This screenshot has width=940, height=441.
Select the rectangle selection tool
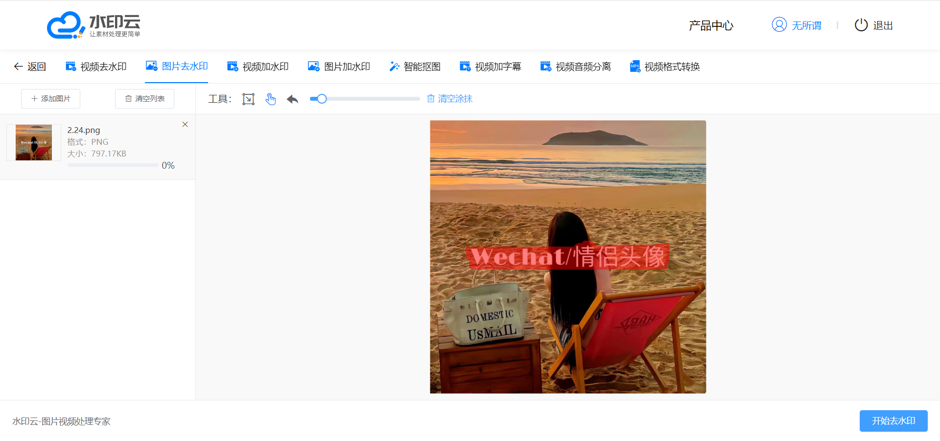248,99
